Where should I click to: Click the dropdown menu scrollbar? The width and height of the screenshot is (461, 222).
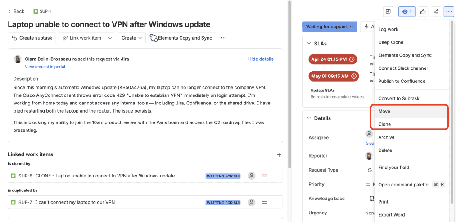[452, 112]
